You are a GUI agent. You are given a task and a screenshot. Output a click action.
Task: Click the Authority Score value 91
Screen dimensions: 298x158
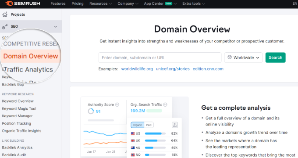pyautogui.click(x=98, y=111)
